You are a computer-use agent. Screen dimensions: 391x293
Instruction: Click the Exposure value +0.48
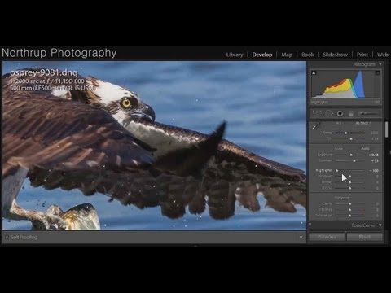(373, 155)
